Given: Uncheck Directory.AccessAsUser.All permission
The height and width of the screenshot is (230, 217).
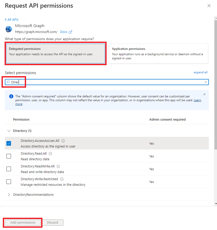Looking at the screenshot, I should coord(9,143).
